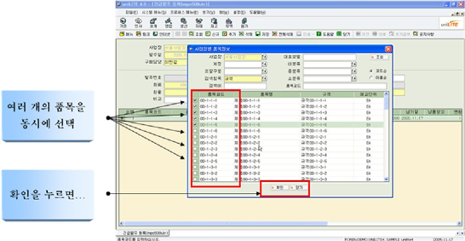Click the 신규 new toolbar icon
465x241 pixels.
[212, 34]
